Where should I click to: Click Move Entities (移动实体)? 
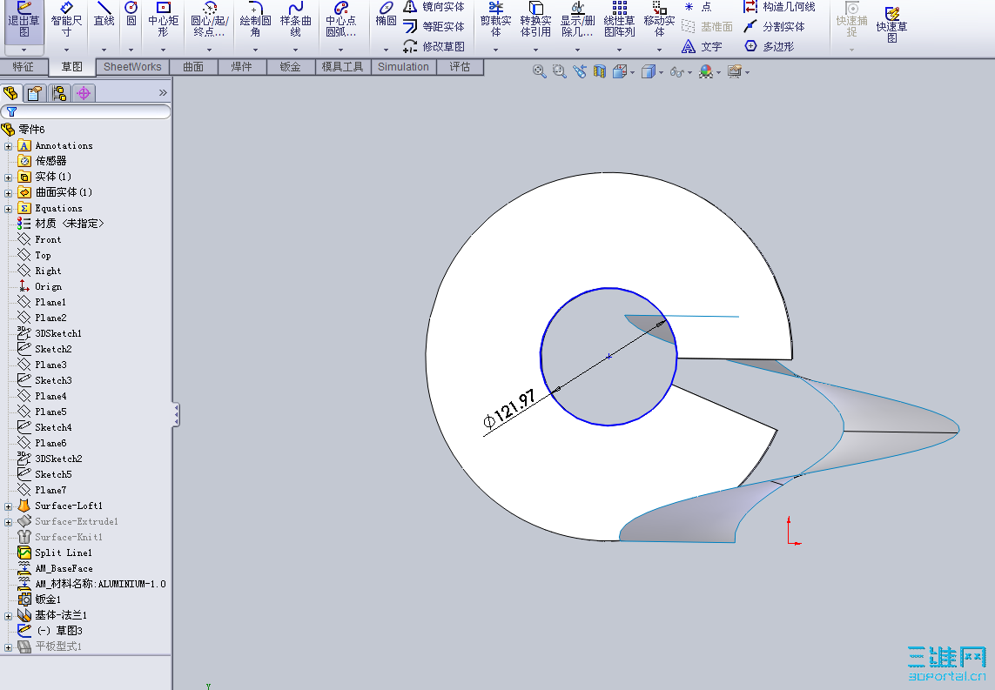(659, 20)
